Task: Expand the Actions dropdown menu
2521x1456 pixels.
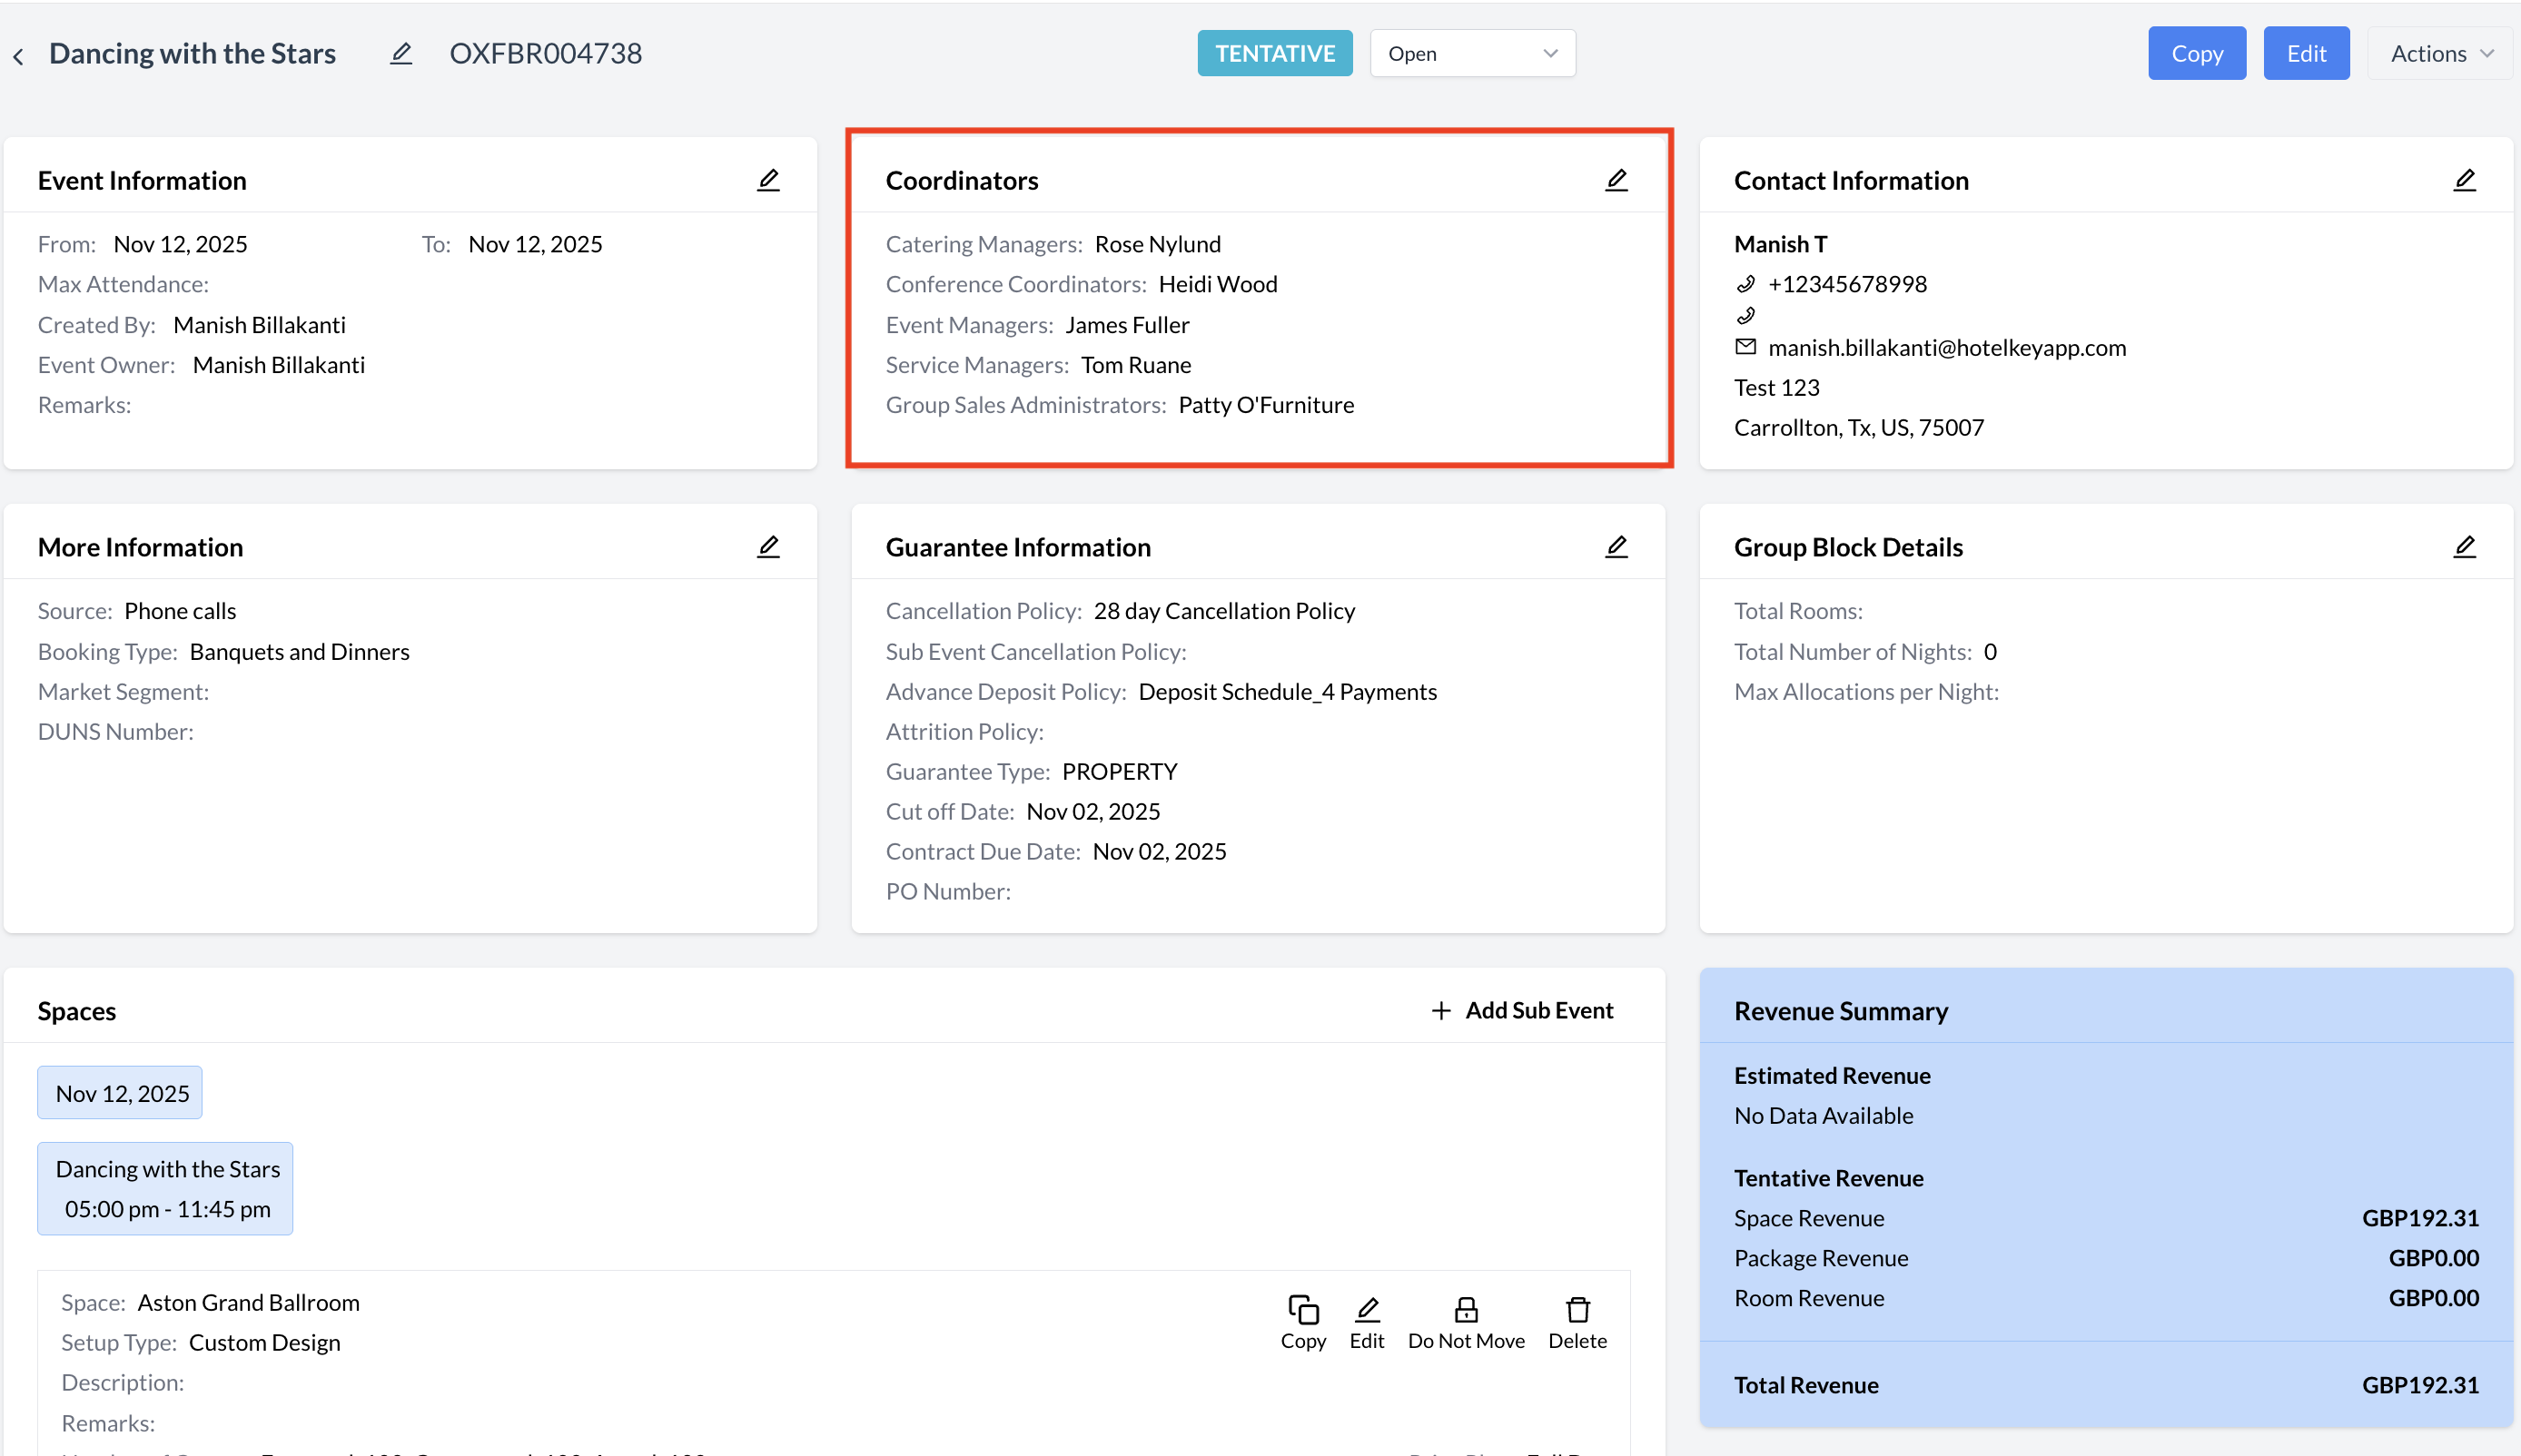Action: point(2440,54)
